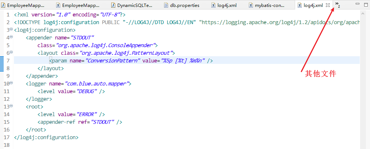Click line number 18 in the ruler
The height and width of the screenshot is (149, 370).
pyautogui.click(x=7, y=145)
